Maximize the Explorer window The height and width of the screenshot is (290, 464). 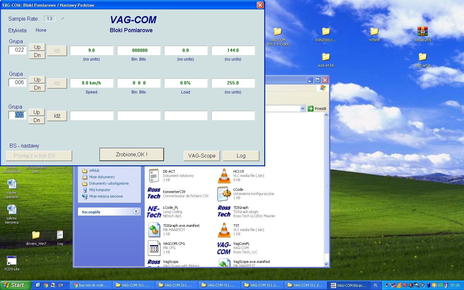(x=317, y=80)
